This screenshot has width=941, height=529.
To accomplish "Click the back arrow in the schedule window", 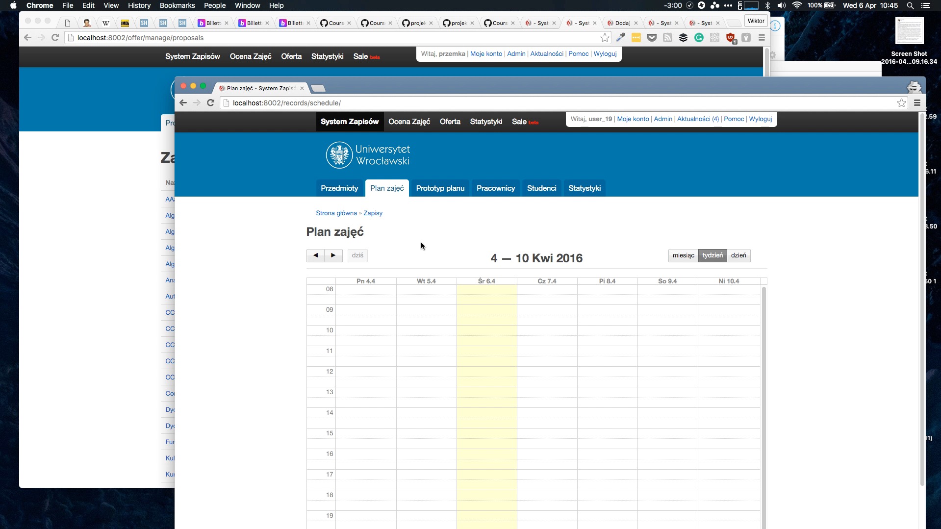I will [183, 103].
